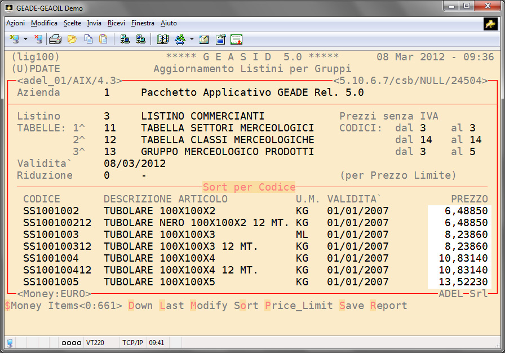Click the printer icon in the toolbar
This screenshot has height=353, width=505.
tap(55, 39)
